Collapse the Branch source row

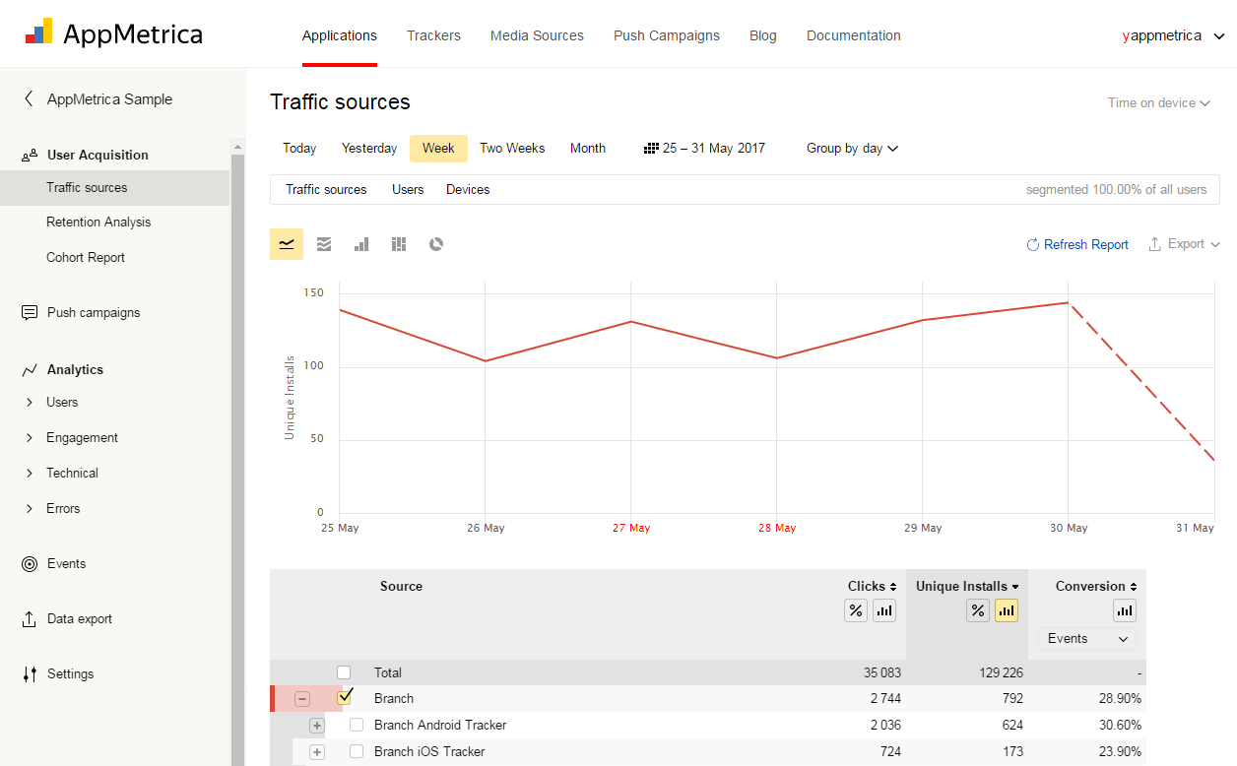coord(302,699)
